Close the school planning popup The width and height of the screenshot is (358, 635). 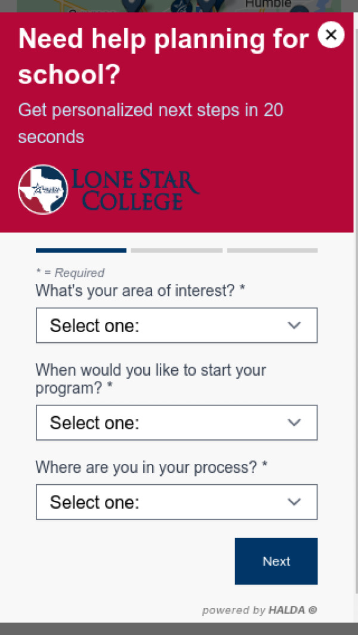tap(331, 35)
